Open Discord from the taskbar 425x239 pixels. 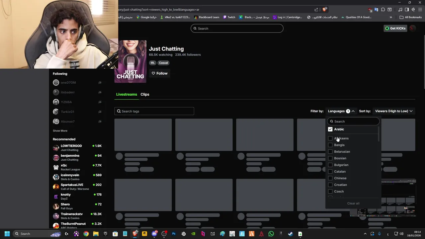coord(154,234)
